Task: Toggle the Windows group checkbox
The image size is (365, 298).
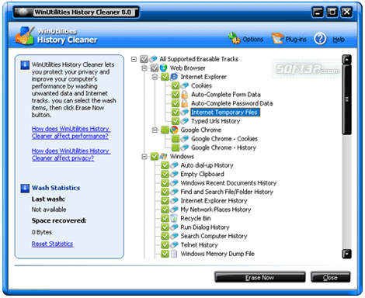Action: pyautogui.click(x=155, y=156)
